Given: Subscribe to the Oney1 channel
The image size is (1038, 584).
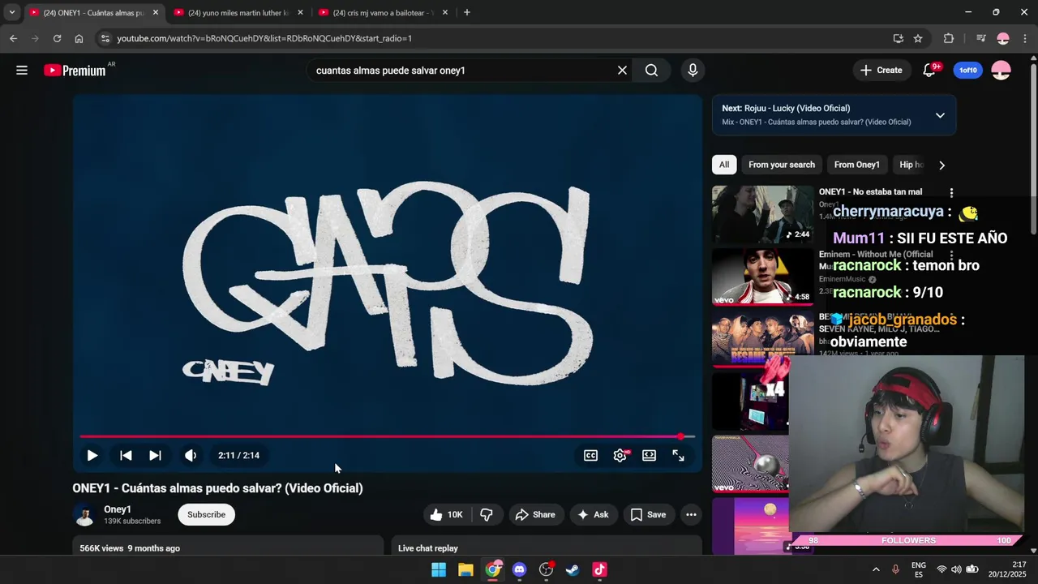Looking at the screenshot, I should 207,515.
